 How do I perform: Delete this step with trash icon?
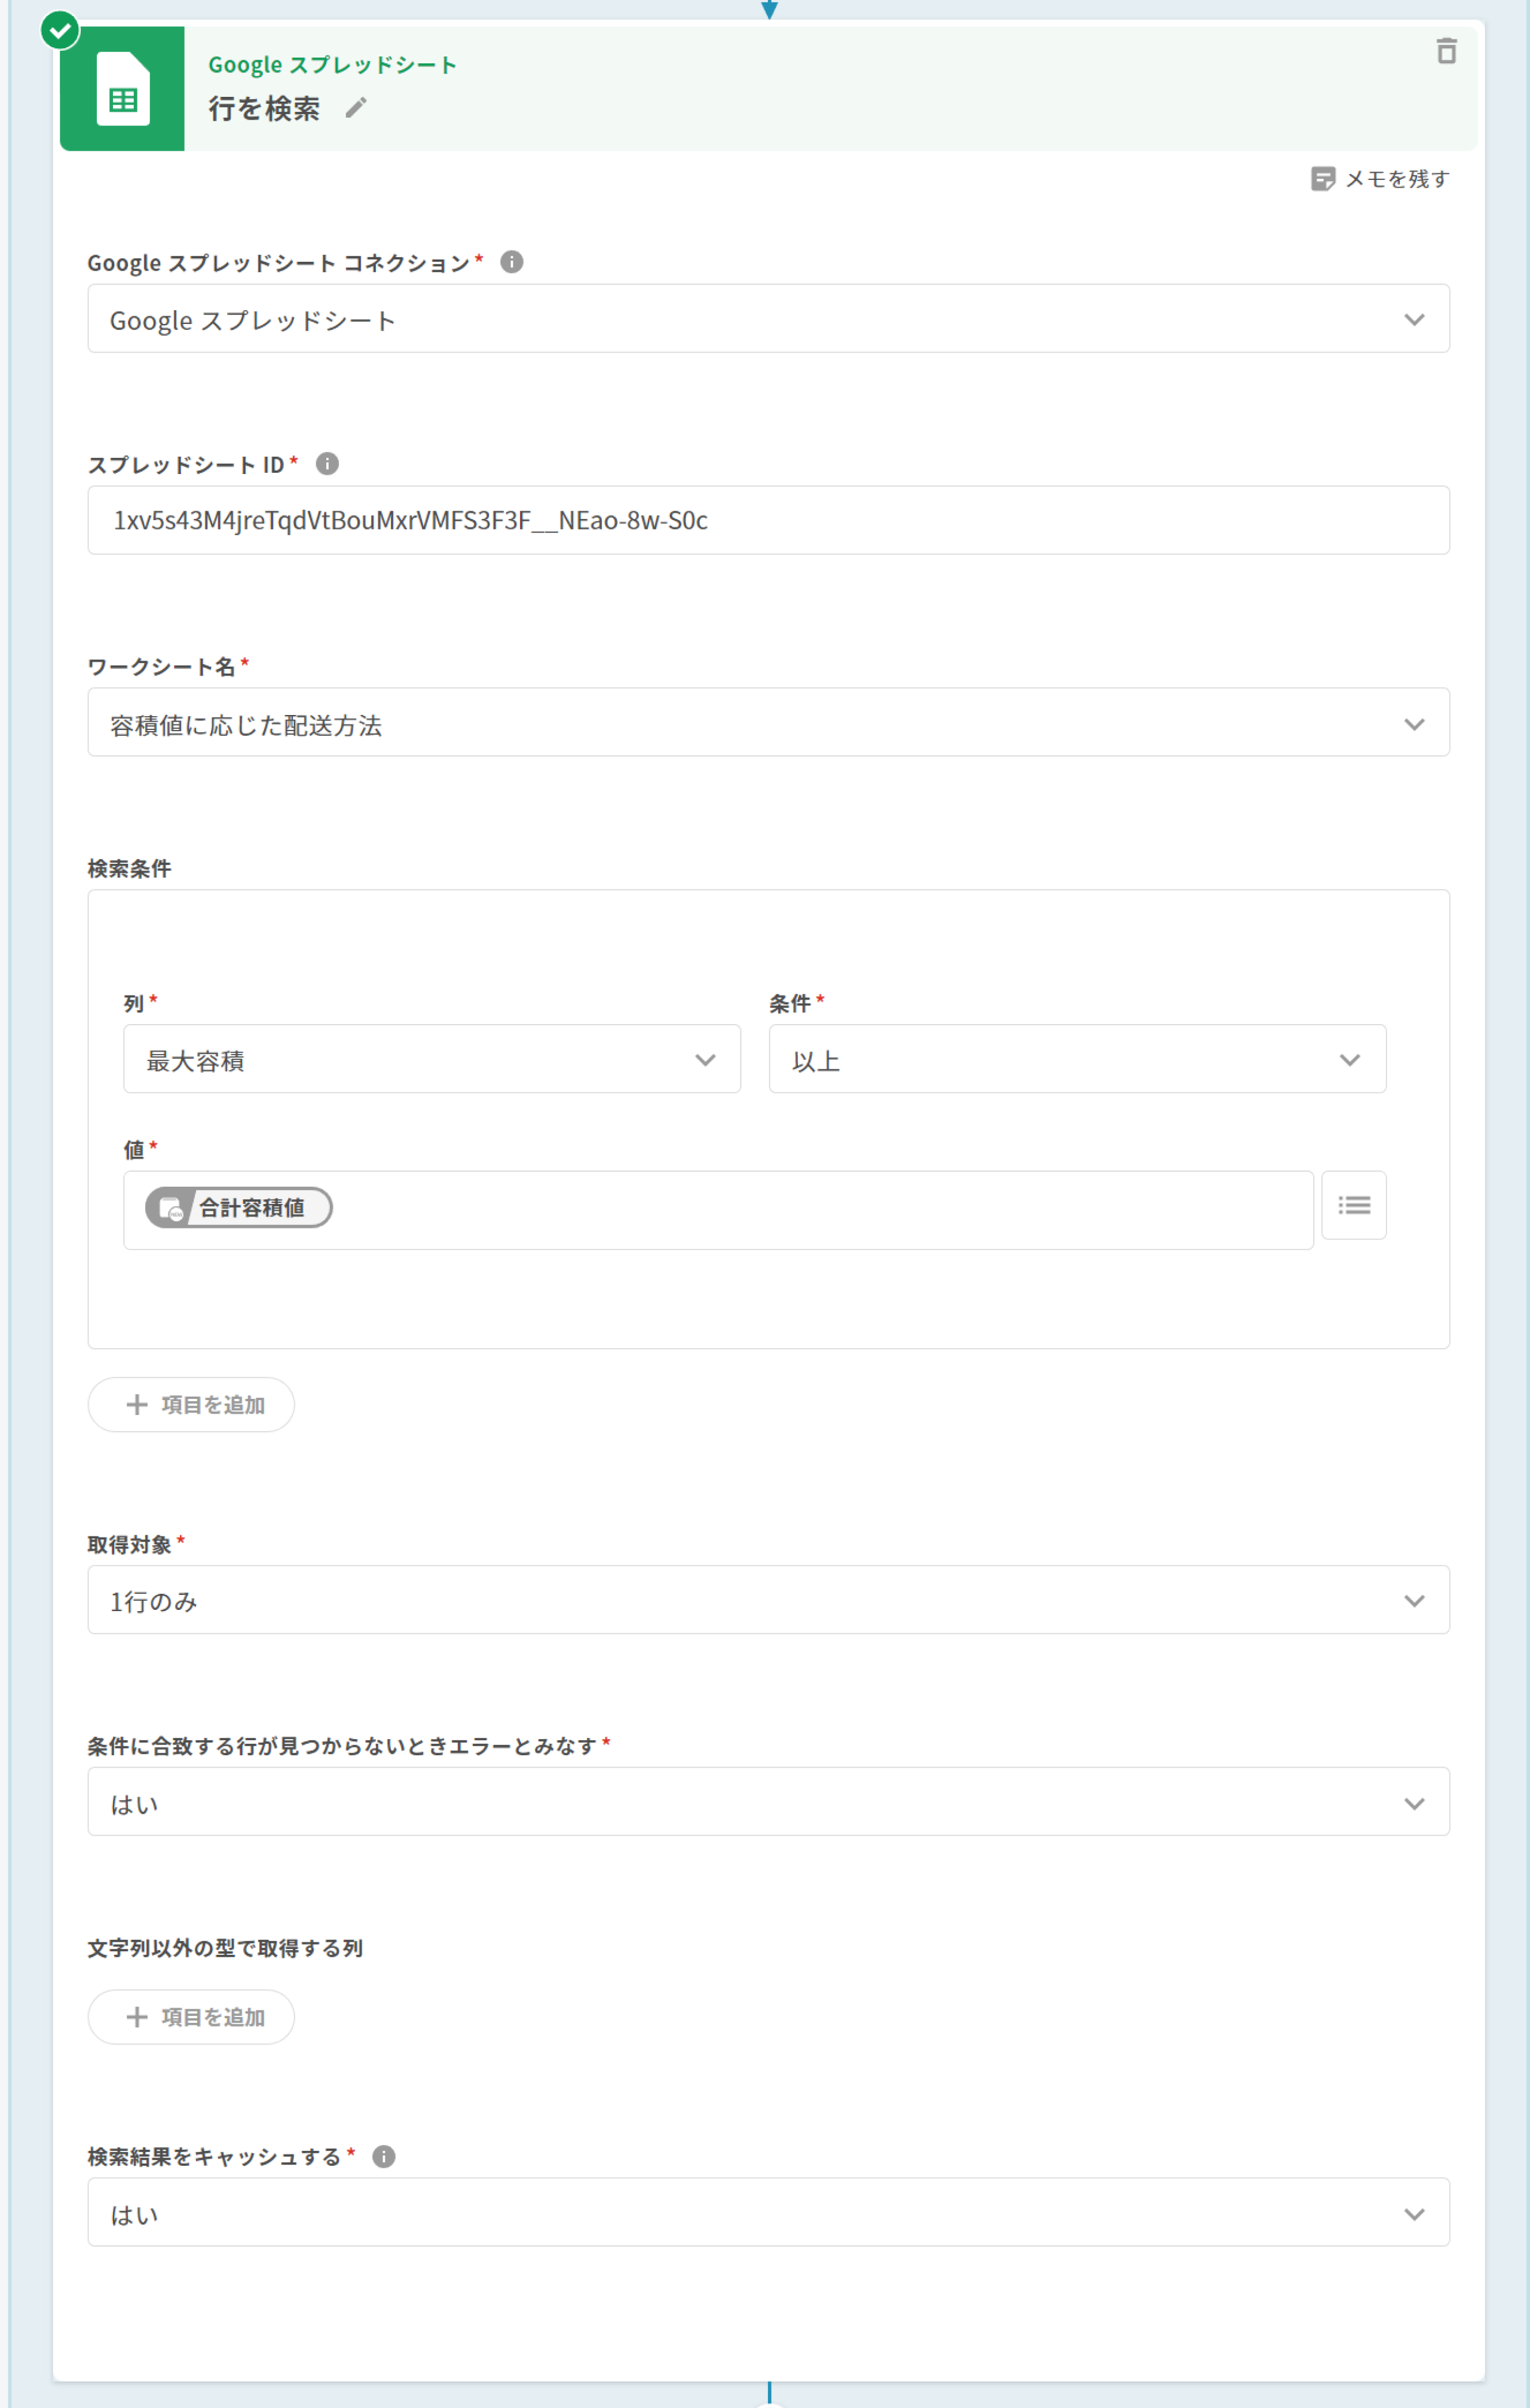pyautogui.click(x=1446, y=50)
